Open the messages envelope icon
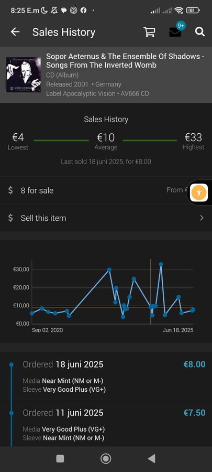Viewport: 212px width, 472px height. point(175,32)
